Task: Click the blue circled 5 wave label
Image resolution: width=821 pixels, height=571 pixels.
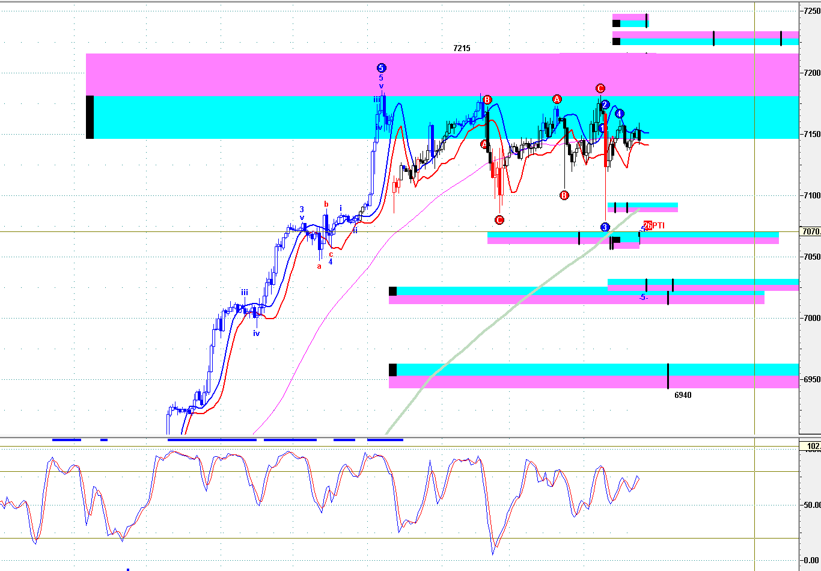Action: (x=381, y=68)
